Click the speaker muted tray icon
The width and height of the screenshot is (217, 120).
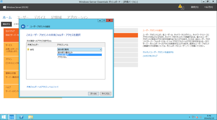click(x=197, y=117)
